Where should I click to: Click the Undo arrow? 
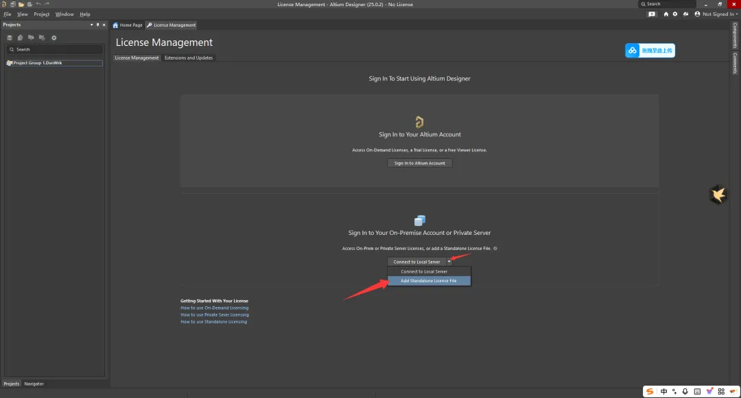click(38, 4)
